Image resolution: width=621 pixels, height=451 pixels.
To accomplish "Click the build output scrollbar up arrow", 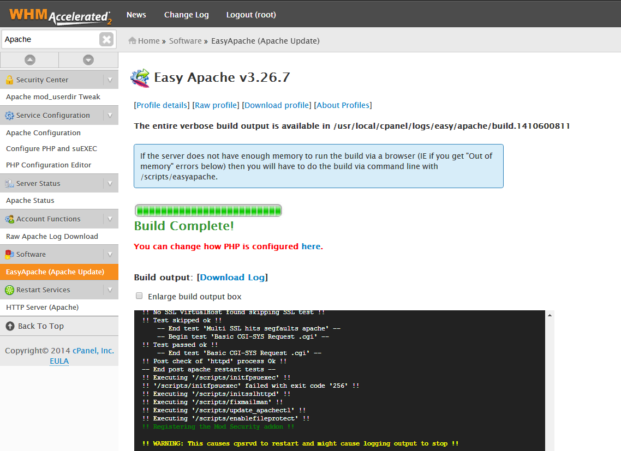I will click(x=550, y=315).
